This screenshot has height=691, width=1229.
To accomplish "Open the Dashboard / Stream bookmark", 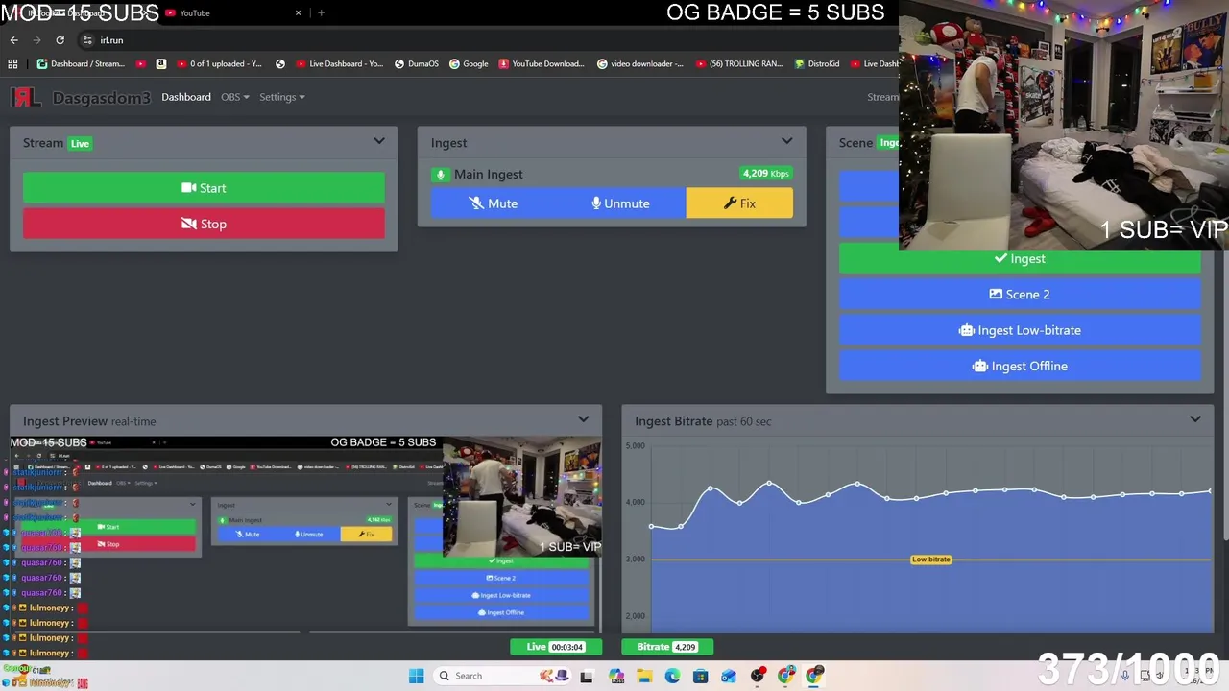I will coord(81,64).
